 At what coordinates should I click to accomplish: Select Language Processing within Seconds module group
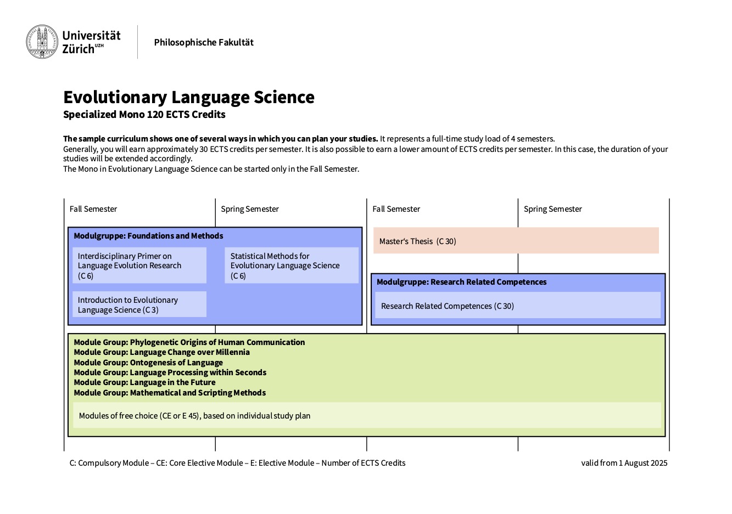(170, 372)
